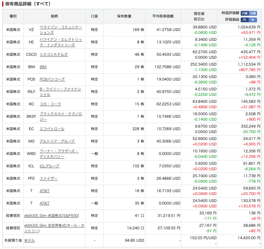
Task: Open the ICLグループ stock link
Action: (50, 166)
